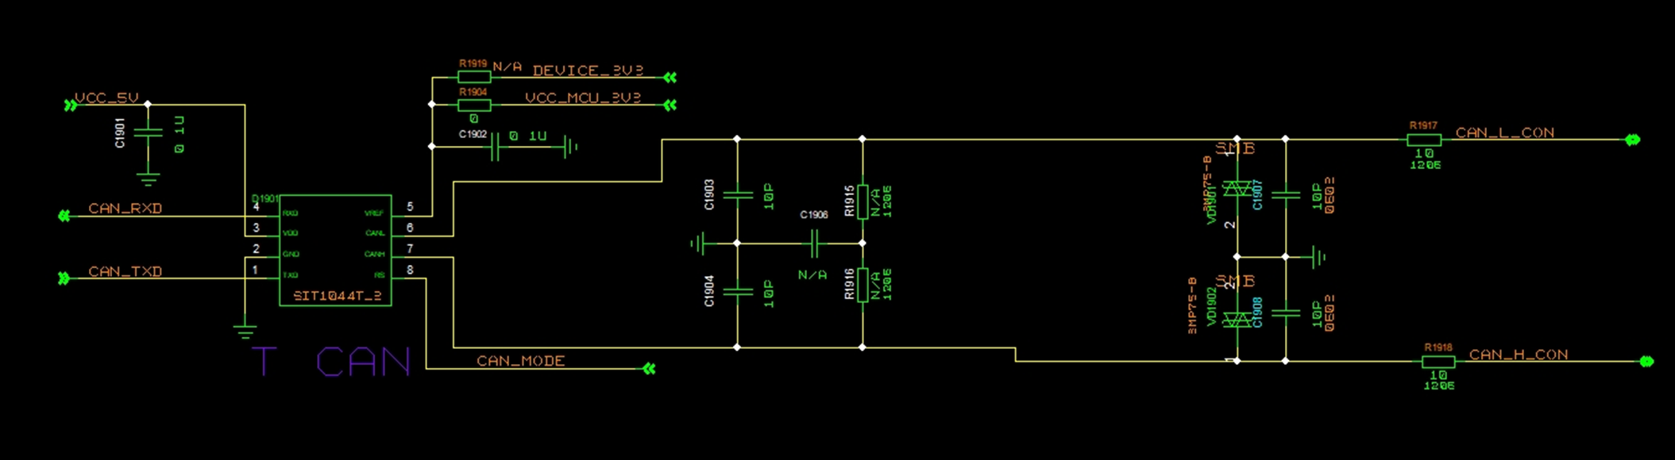Image resolution: width=1675 pixels, height=460 pixels.
Task: Select resistor R1918 symbol
Action: pyautogui.click(x=1438, y=362)
